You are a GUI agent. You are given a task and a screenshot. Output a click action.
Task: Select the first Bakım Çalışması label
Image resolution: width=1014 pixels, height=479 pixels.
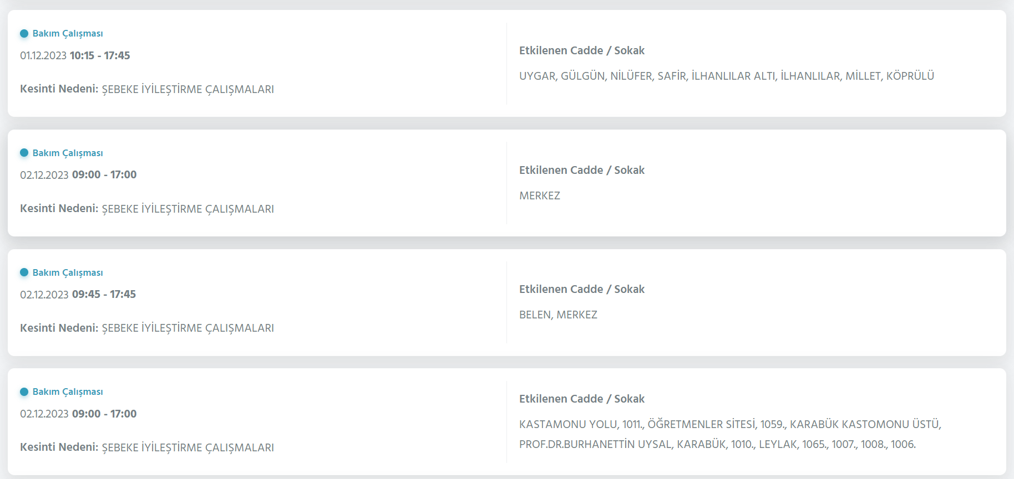click(x=68, y=33)
